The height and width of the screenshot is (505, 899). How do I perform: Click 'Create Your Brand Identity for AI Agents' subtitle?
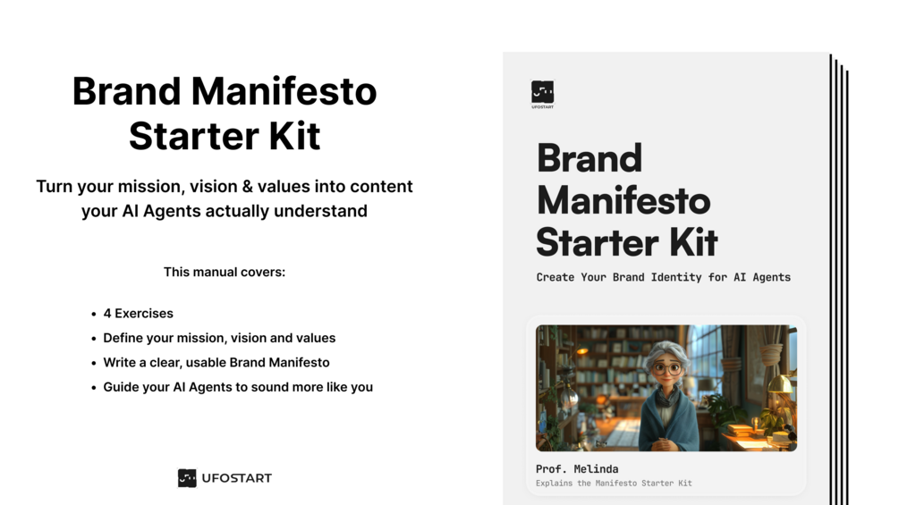[663, 277]
